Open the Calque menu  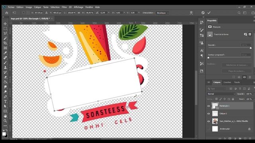coord(37,7)
